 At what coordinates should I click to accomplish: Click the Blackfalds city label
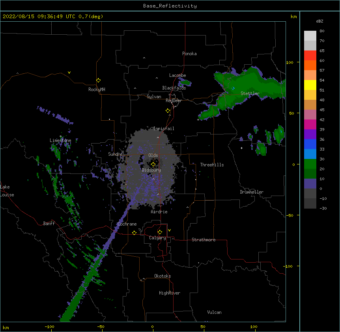[174, 88]
